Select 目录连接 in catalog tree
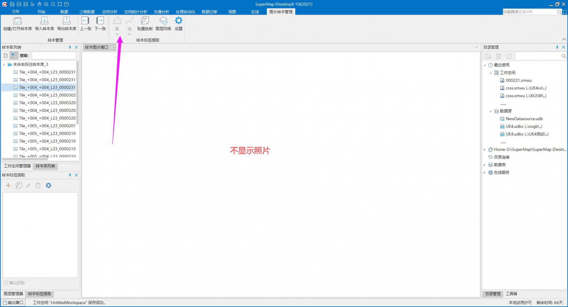The height and width of the screenshot is (307, 568). tap(499, 157)
